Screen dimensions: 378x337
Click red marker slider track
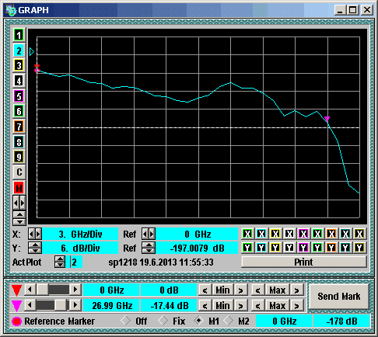[53, 290]
